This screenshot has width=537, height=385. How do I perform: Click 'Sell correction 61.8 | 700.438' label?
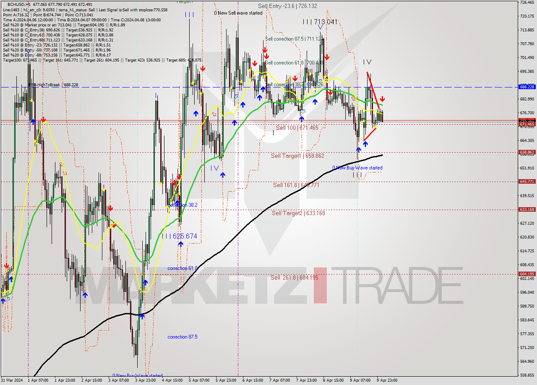click(x=294, y=63)
